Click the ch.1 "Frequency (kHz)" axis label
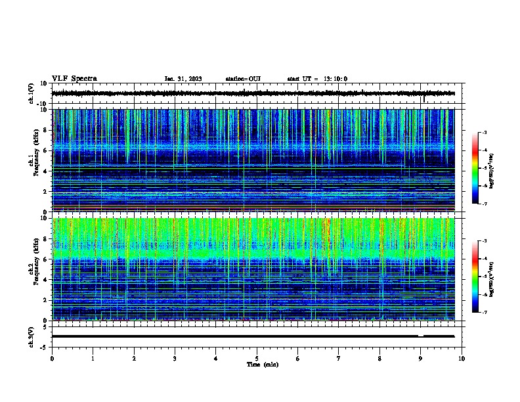The image size is (520, 402). pyautogui.click(x=36, y=152)
